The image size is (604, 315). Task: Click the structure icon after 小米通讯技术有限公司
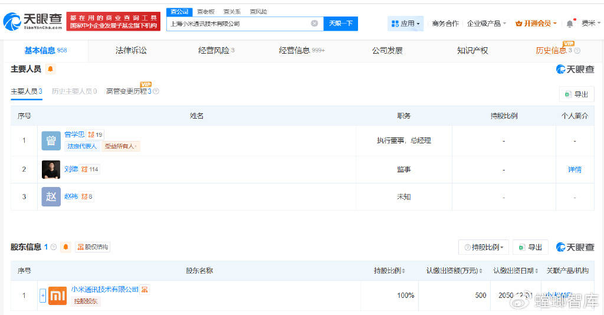pyautogui.click(x=145, y=289)
